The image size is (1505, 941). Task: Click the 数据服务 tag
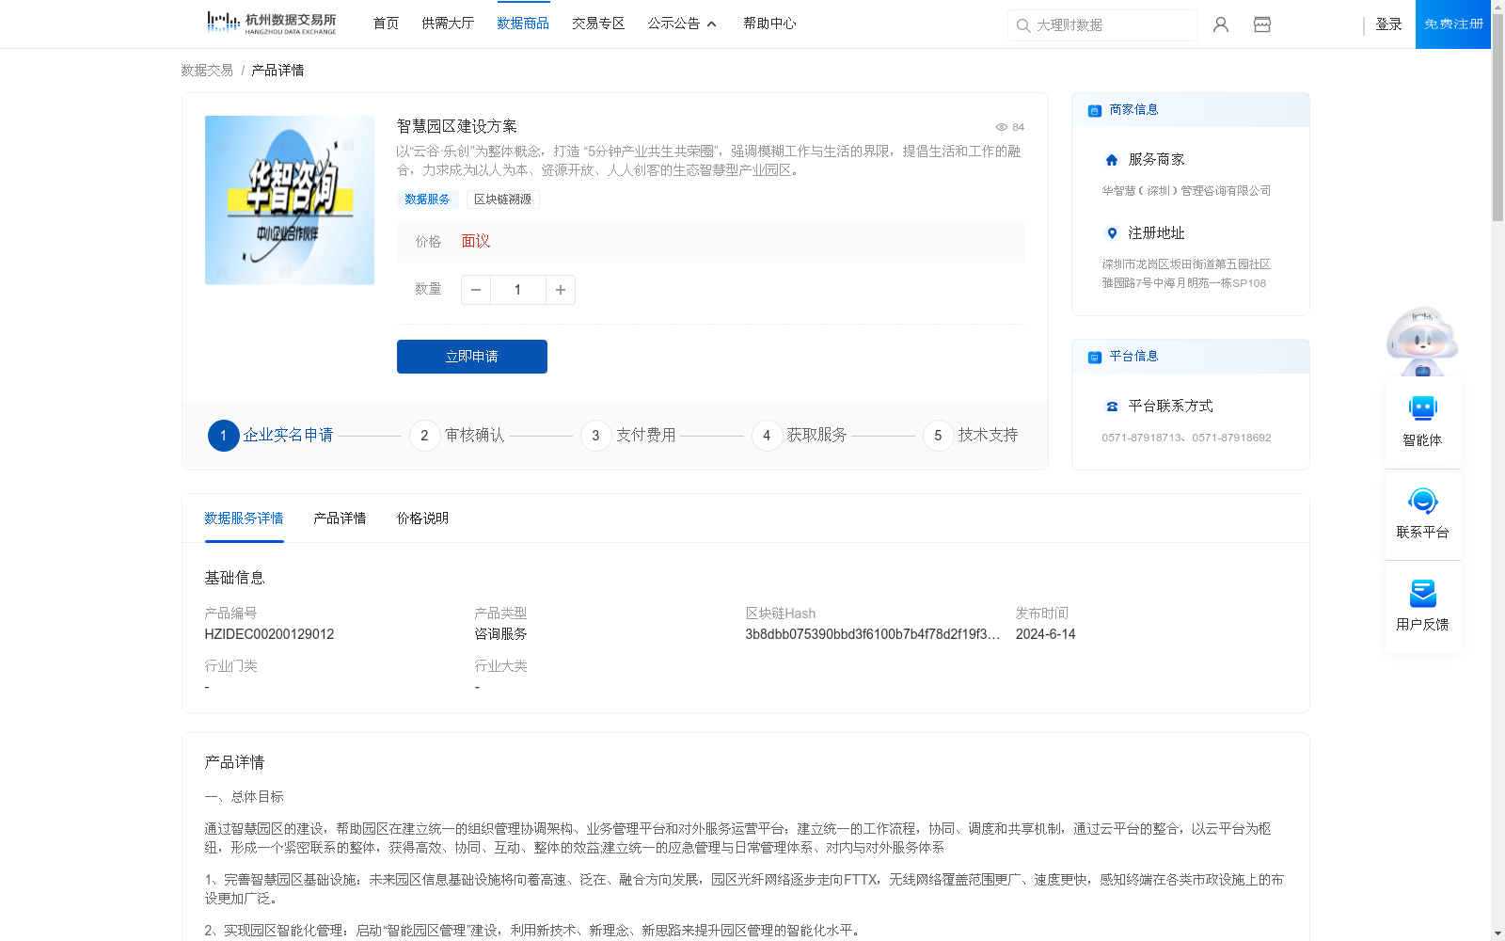(427, 199)
